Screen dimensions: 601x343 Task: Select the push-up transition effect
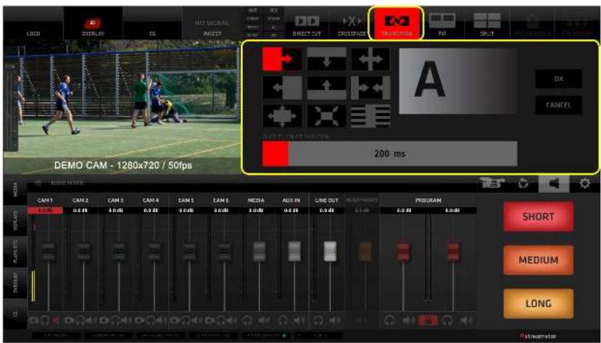coord(326,88)
